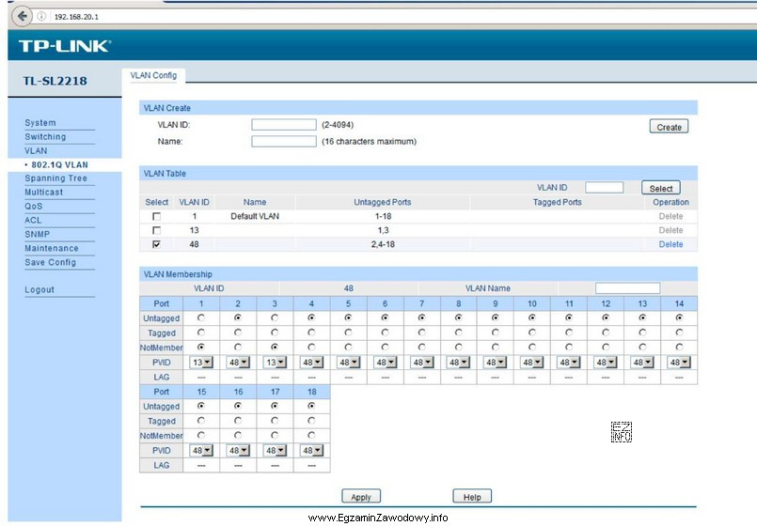Click the TP-LINK logo
This screenshot has width=757, height=526.
coord(65,46)
